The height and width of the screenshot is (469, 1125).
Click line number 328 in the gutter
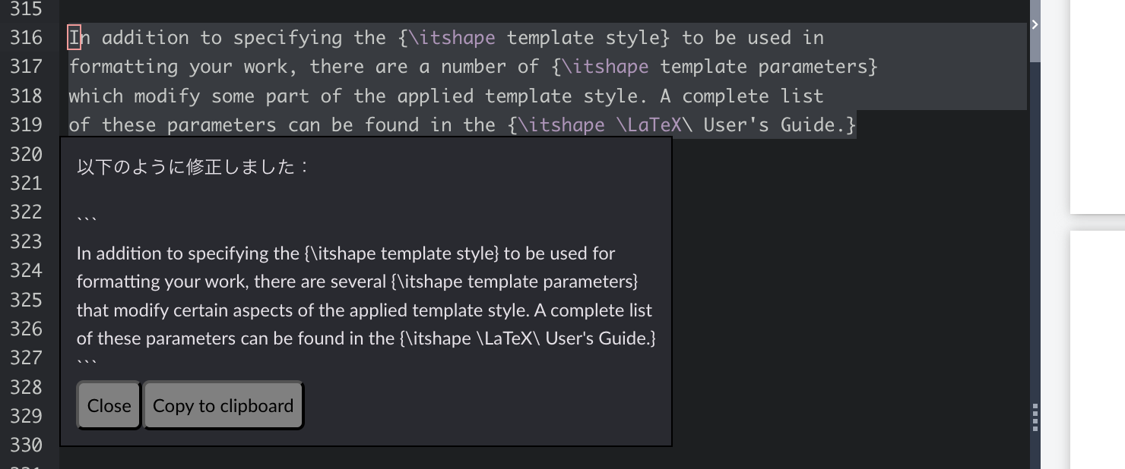click(x=26, y=387)
